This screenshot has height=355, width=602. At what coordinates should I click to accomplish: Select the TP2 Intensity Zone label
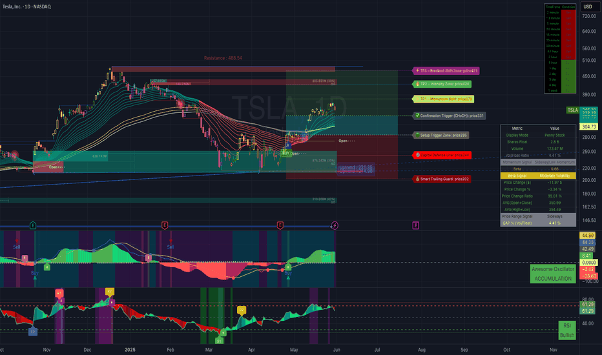(x=442, y=84)
